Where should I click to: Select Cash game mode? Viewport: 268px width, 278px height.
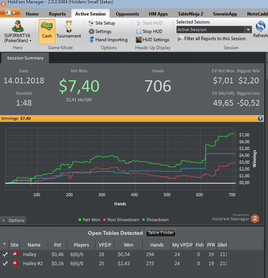coord(47,31)
